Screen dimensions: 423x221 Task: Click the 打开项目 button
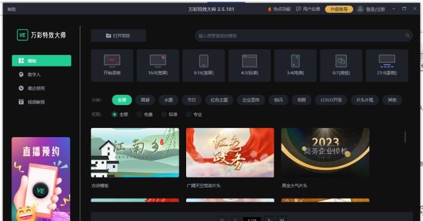tap(118, 36)
